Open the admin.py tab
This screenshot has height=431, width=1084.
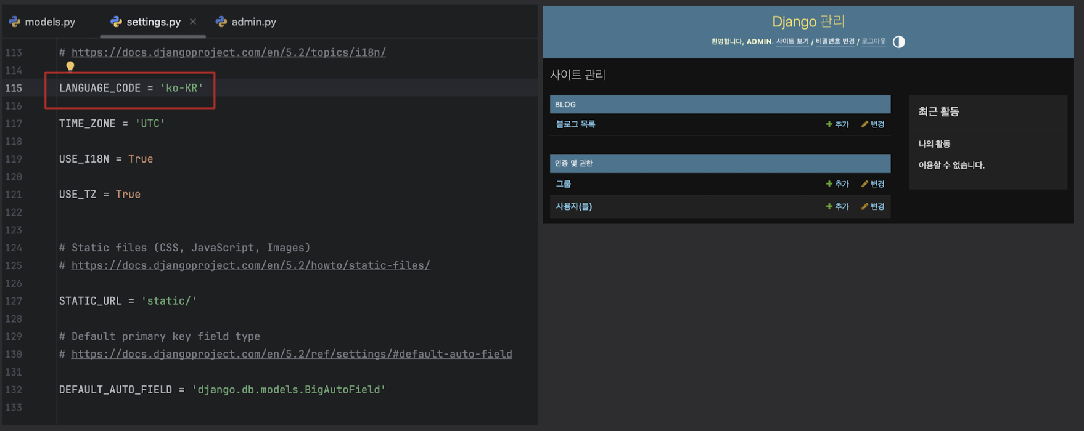point(245,22)
